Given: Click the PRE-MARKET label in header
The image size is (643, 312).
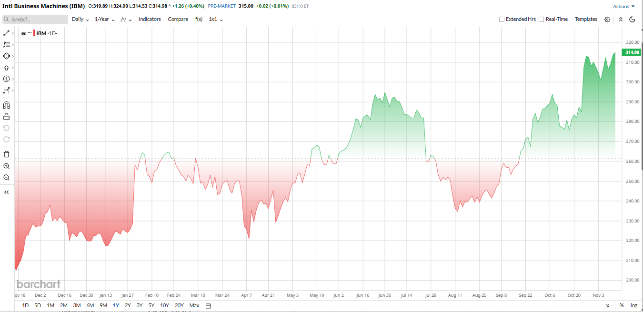Looking at the screenshot, I should point(221,7).
